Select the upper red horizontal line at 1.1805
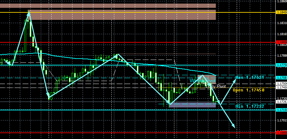Viewport: 287px width, 139px height. click(x=138, y=42)
